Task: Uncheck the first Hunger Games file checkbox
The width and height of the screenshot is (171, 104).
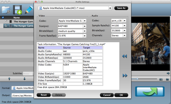Action: (6, 21)
